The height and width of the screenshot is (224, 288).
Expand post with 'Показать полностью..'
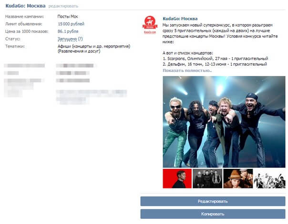tap(187, 70)
